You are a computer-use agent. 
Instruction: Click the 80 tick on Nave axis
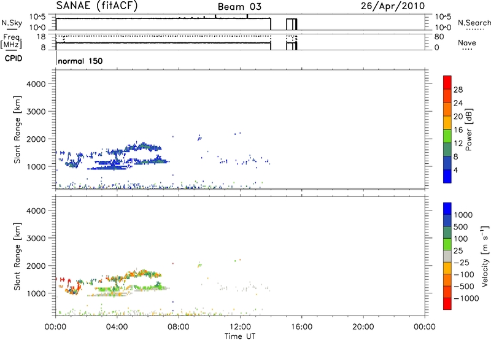pyautogui.click(x=439, y=37)
